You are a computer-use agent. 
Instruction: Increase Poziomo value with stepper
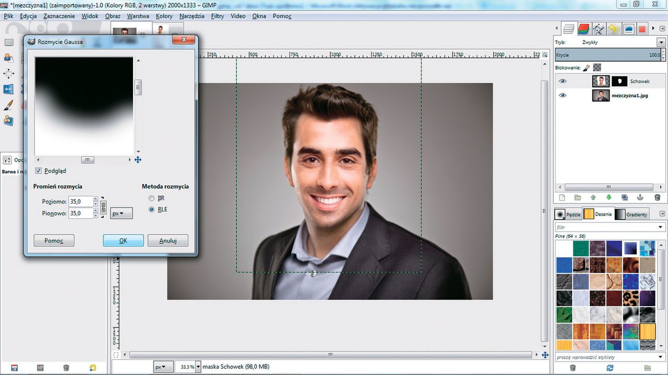(x=96, y=198)
